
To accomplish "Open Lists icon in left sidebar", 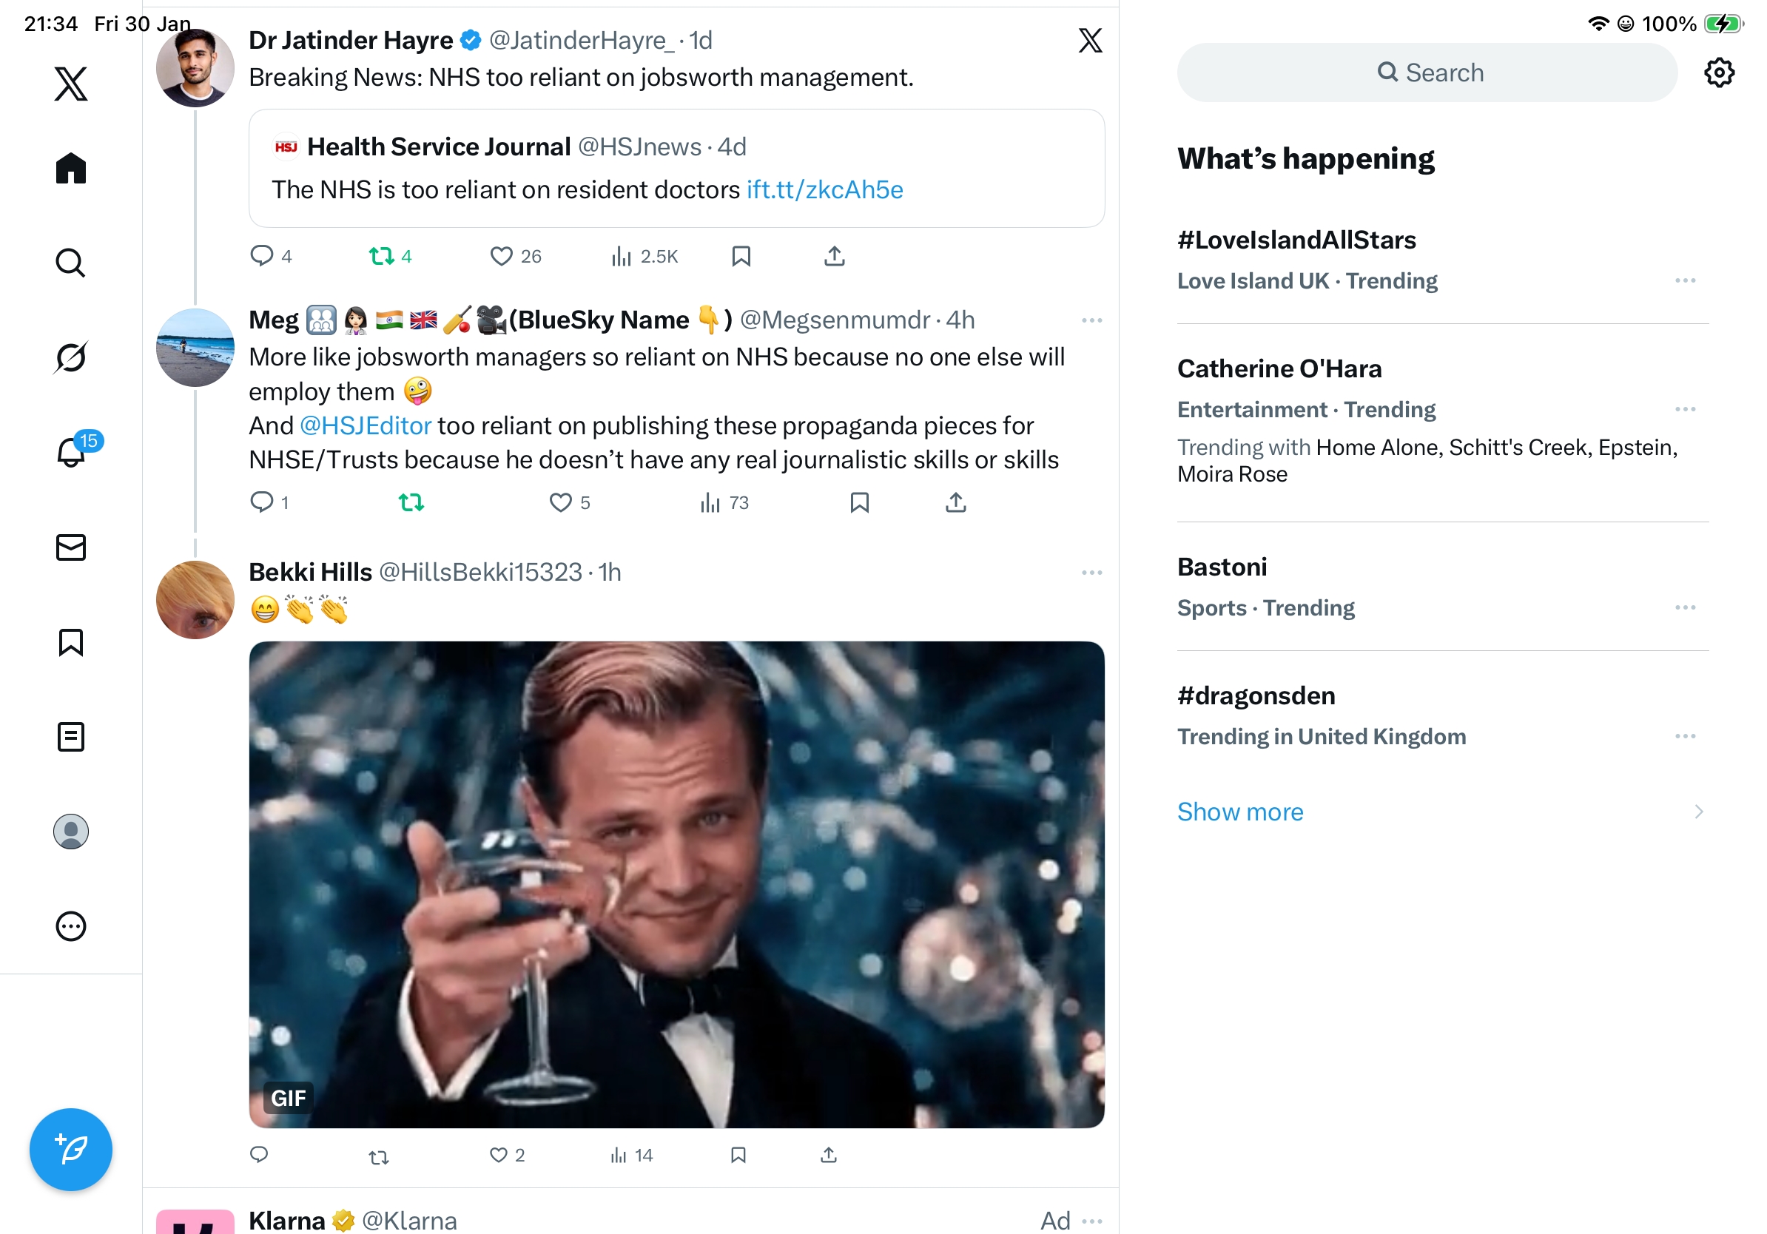I will pos(71,737).
